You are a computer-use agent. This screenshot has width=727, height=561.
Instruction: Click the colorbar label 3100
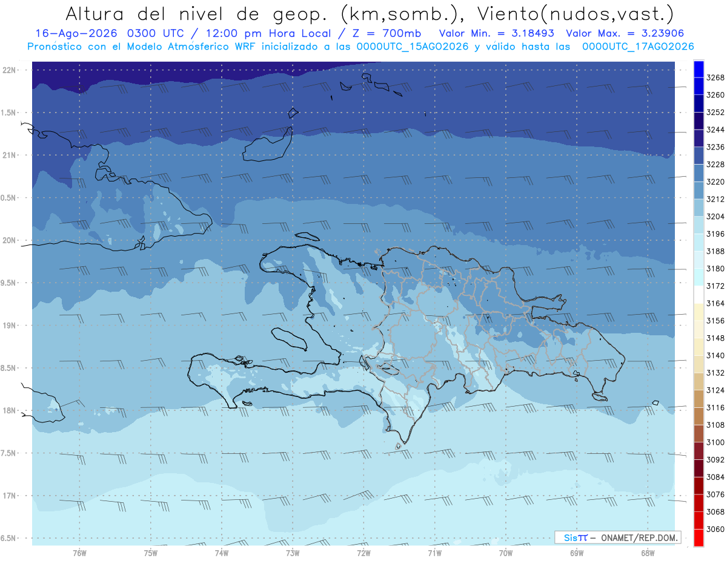(x=715, y=442)
